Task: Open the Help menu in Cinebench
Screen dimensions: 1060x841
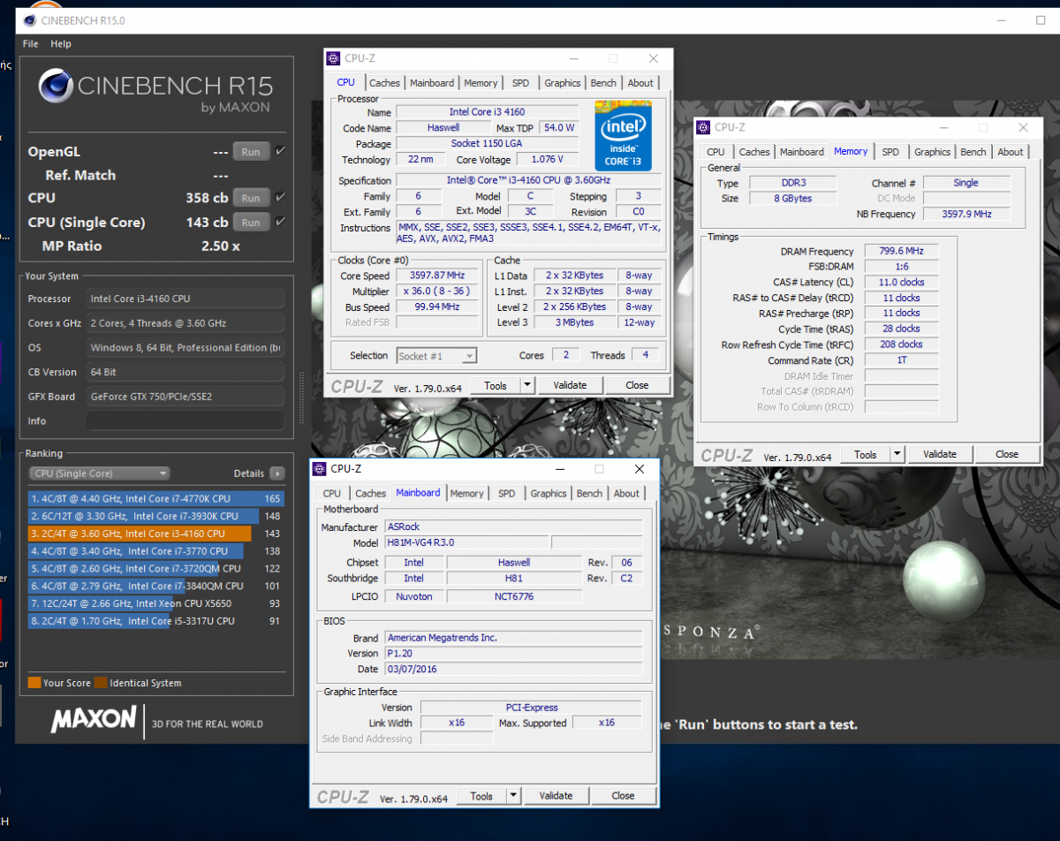Action: 61,44
